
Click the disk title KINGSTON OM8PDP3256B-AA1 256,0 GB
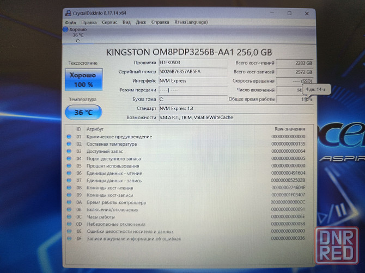189,52
